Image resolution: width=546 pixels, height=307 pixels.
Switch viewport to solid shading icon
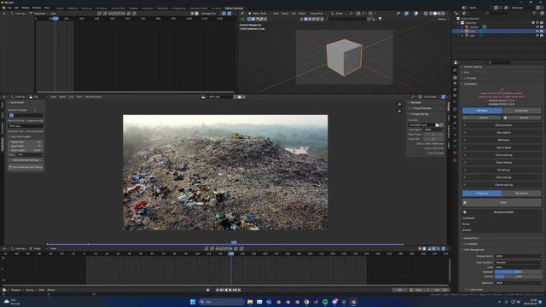(x=434, y=14)
